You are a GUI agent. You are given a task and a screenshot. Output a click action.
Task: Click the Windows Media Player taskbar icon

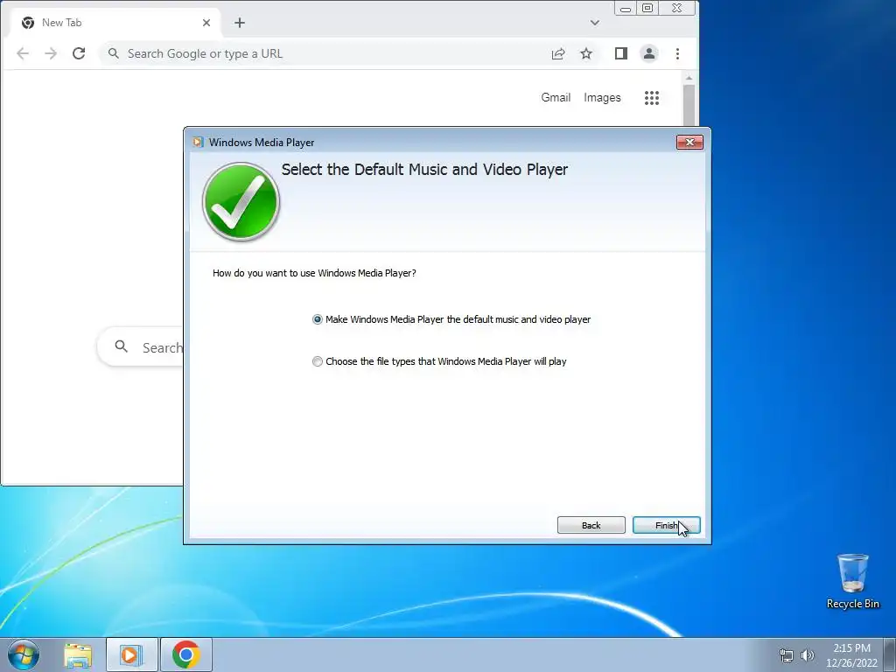click(131, 654)
